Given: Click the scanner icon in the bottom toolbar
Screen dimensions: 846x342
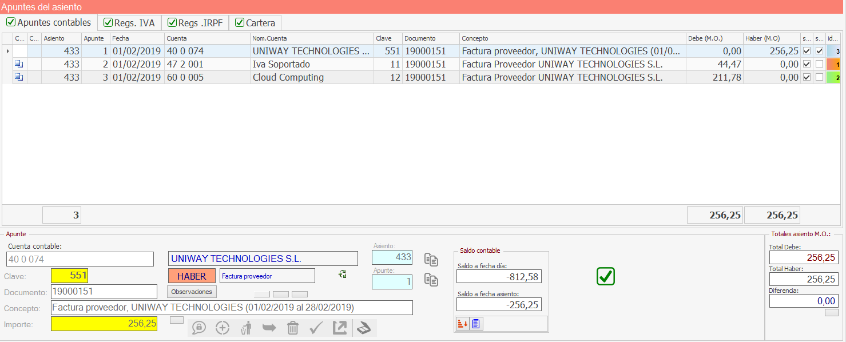Looking at the screenshot, I should click(x=364, y=328).
